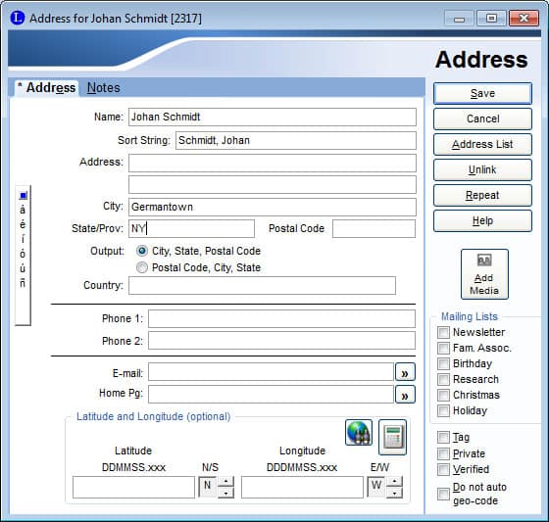Click the Sort String field
Screen dimensions: 549x522
[x=296, y=140]
